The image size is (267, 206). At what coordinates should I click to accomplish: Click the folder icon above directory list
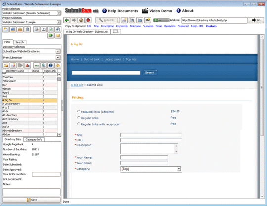(6, 65)
